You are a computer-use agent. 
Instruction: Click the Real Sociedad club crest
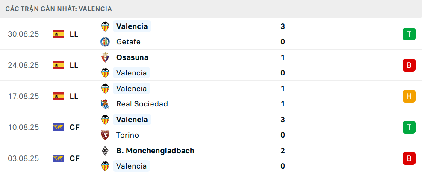[105, 104]
